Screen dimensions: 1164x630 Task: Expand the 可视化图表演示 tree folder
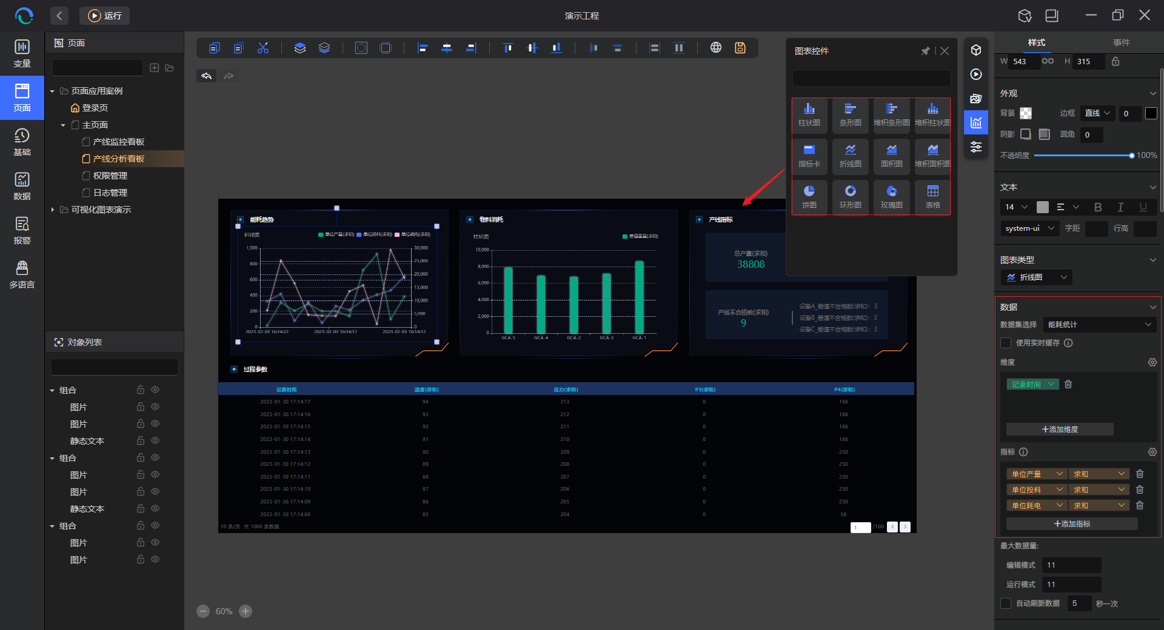53,210
